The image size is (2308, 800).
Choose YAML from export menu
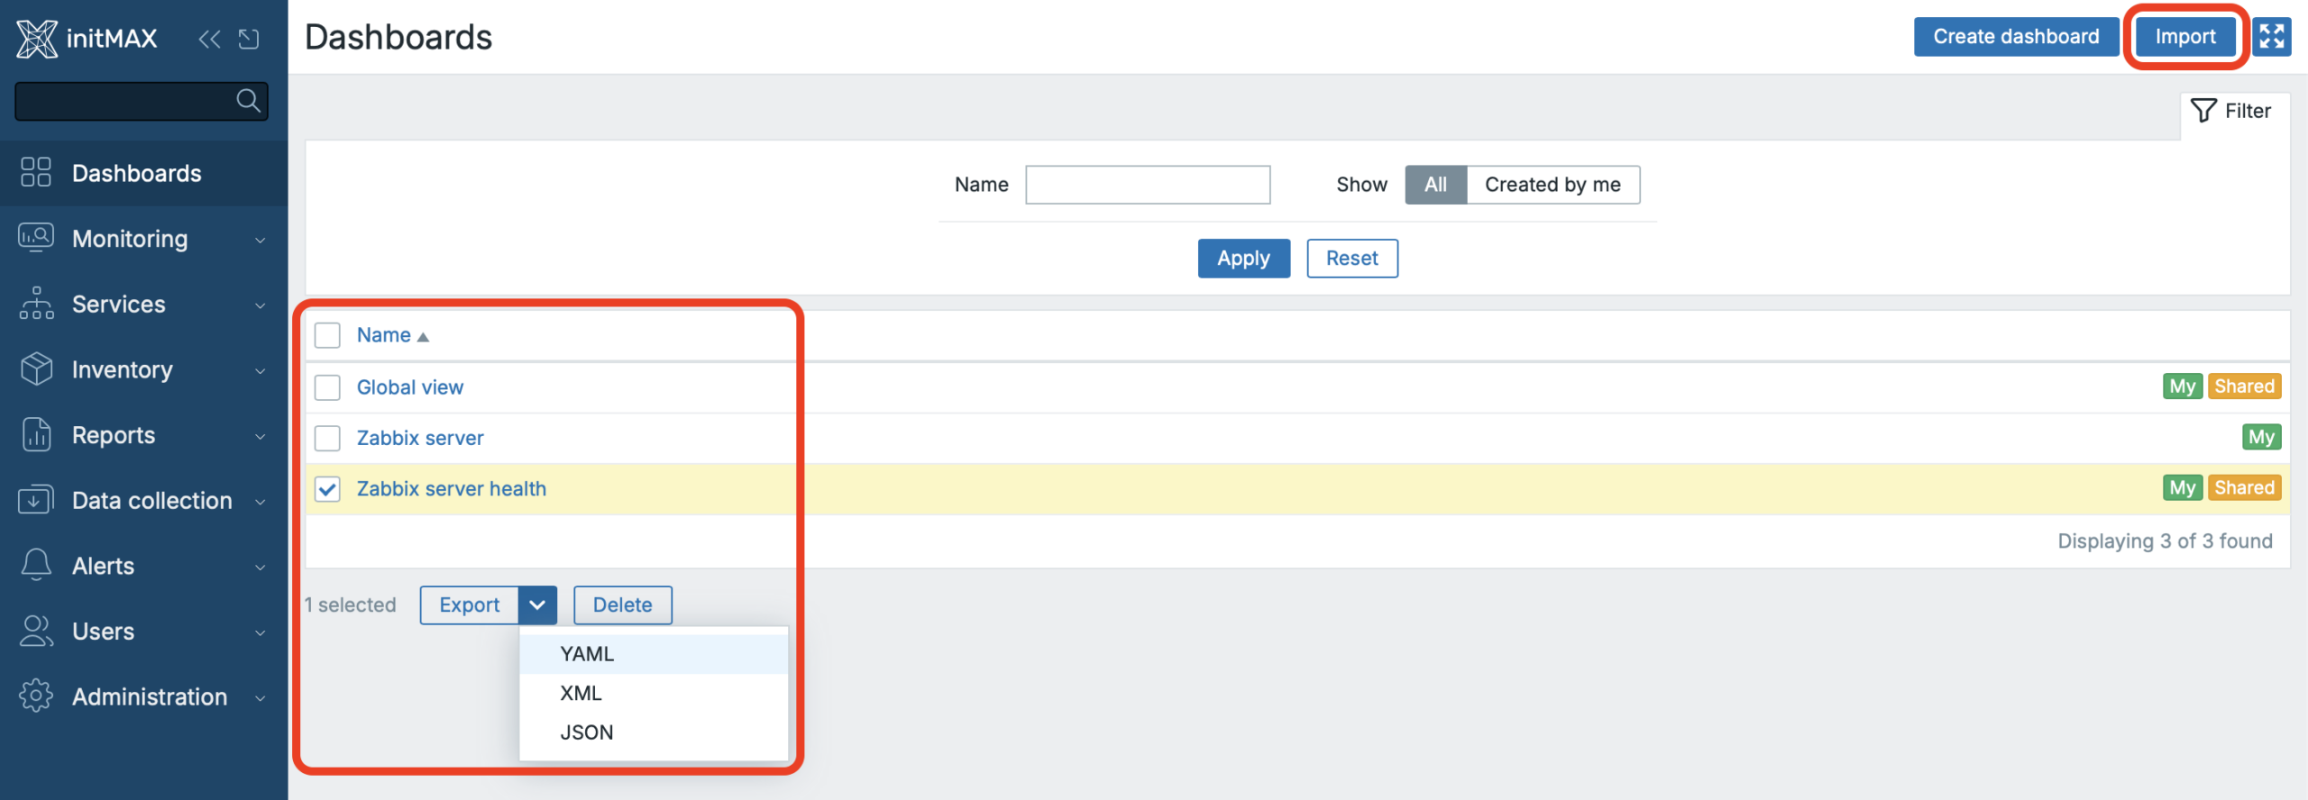(587, 654)
